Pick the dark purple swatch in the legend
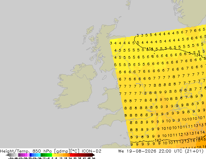 point(19,155)
